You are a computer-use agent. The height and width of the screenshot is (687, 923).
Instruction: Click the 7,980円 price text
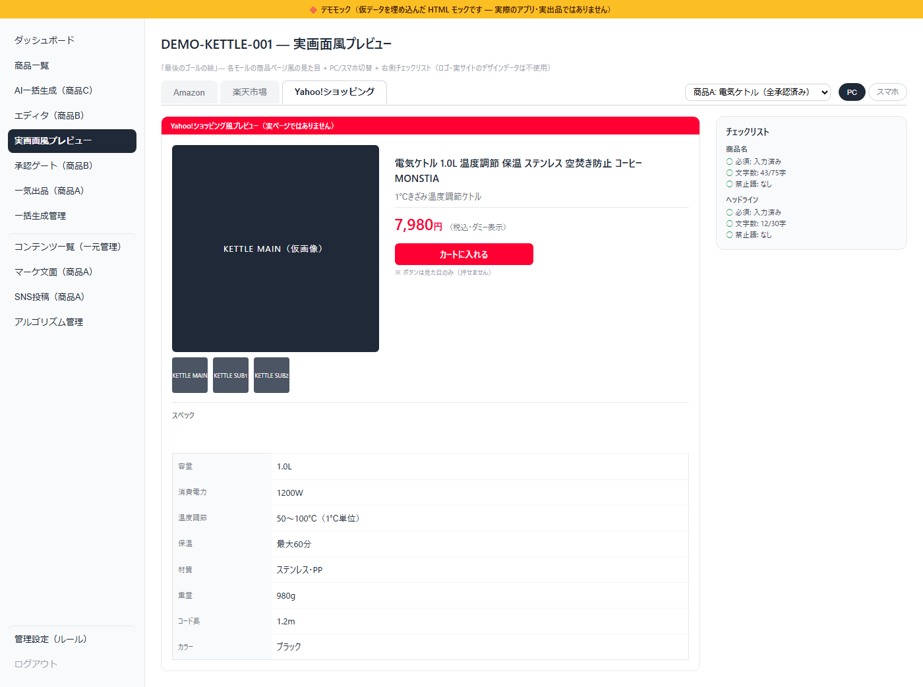point(419,225)
